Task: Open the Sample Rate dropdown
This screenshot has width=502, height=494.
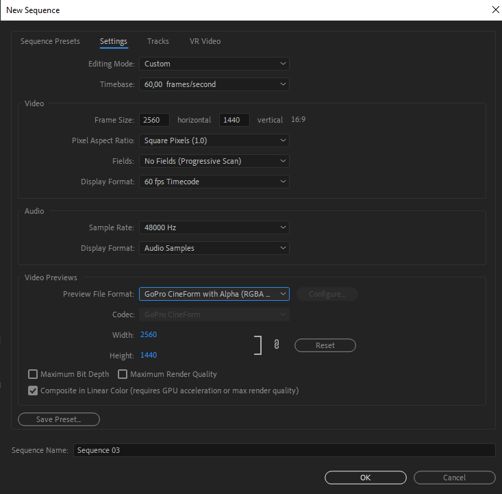Action: (214, 227)
